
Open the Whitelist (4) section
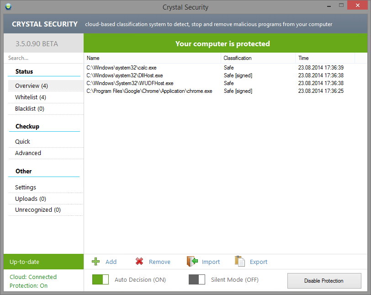coord(31,97)
